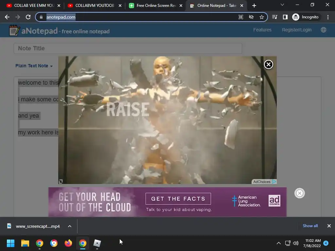This screenshot has width=335, height=251.
Task: Toggle the browser side panel
Action: click(285, 17)
